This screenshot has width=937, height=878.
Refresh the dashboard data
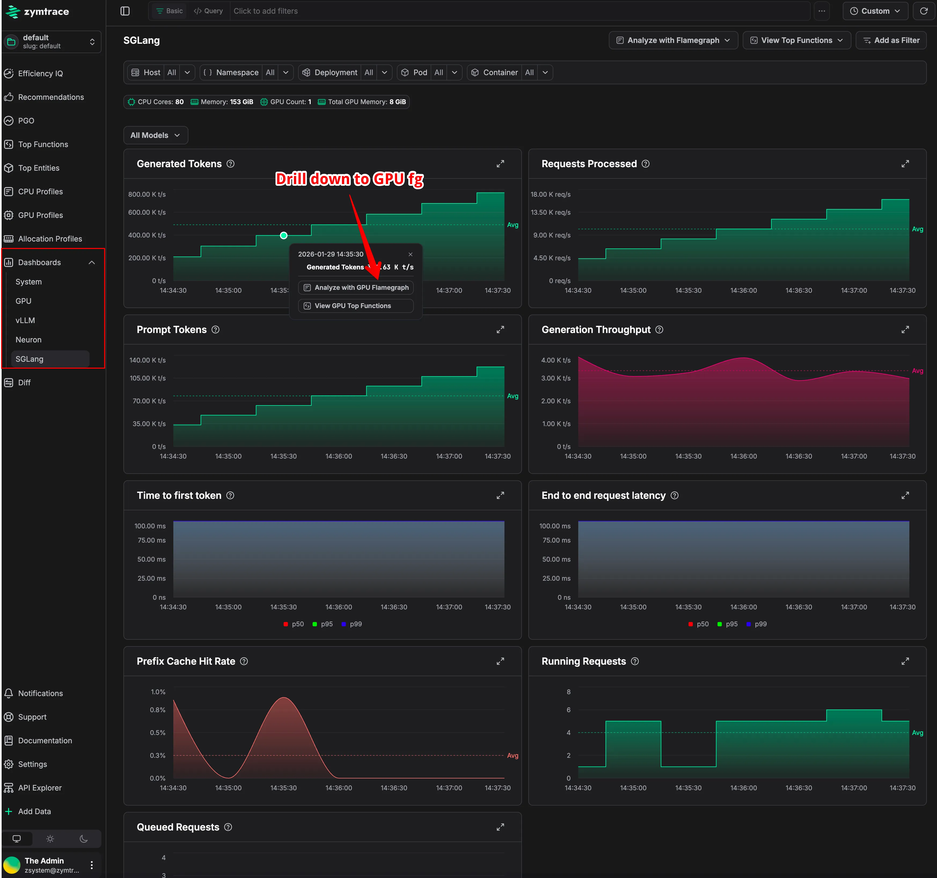923,10
